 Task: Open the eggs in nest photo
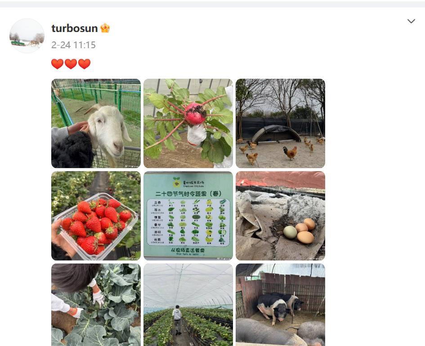click(280, 216)
